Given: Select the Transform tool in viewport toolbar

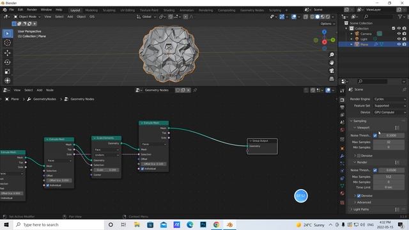Looking at the screenshot, I should point(7,80).
